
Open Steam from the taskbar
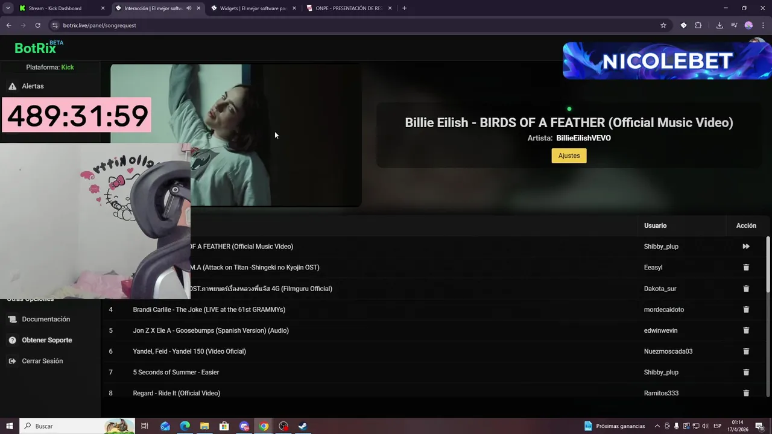(x=303, y=426)
